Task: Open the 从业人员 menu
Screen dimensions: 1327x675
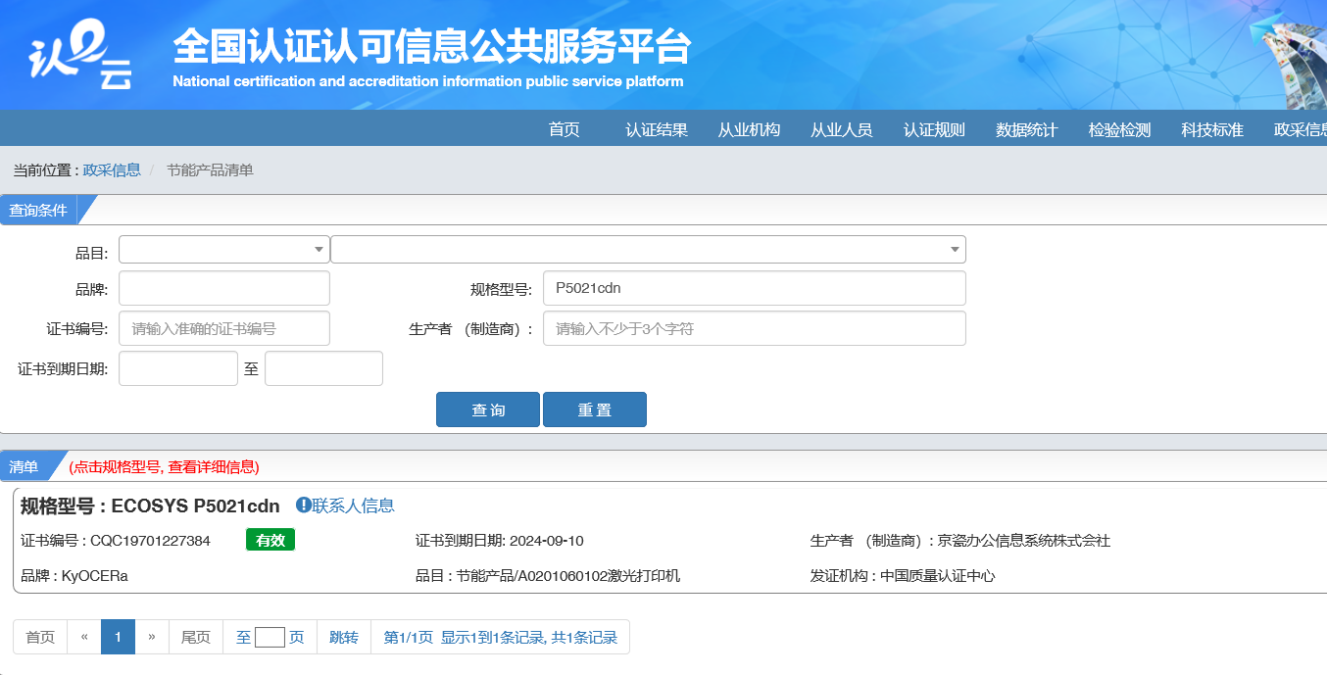Action: point(841,129)
